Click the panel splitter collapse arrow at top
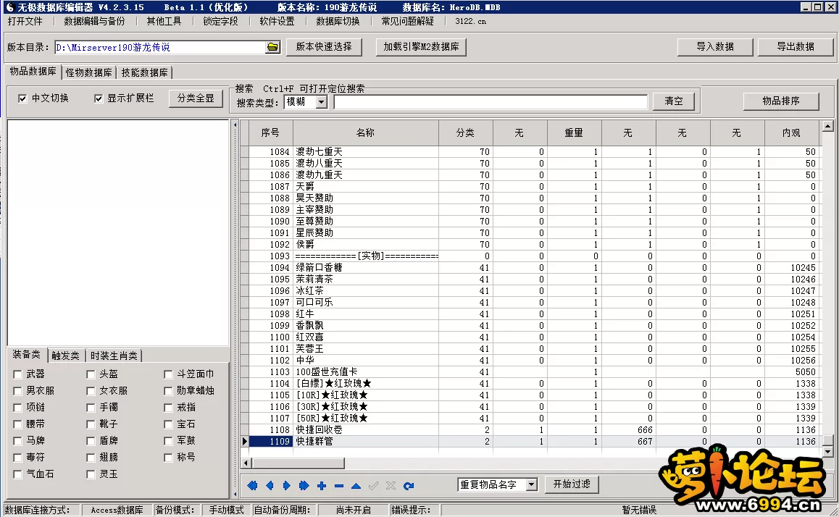The image size is (839, 517). (x=235, y=125)
